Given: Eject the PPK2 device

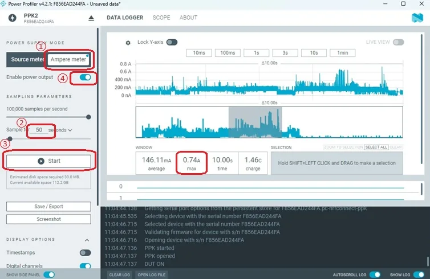Looking at the screenshot, I should click(x=91, y=18).
